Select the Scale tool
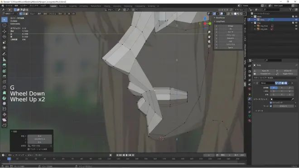 point(5,42)
